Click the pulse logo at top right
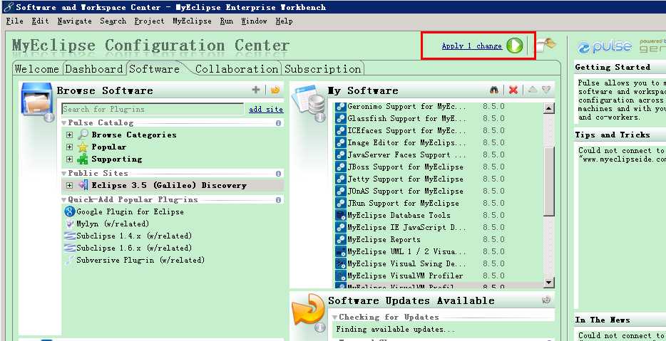This screenshot has height=341, width=666. click(604, 46)
